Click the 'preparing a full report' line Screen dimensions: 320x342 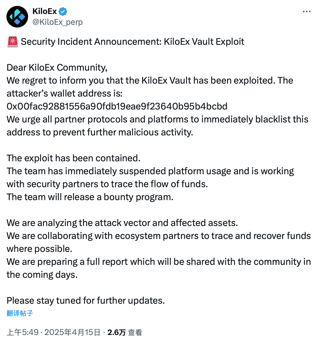tap(158, 262)
